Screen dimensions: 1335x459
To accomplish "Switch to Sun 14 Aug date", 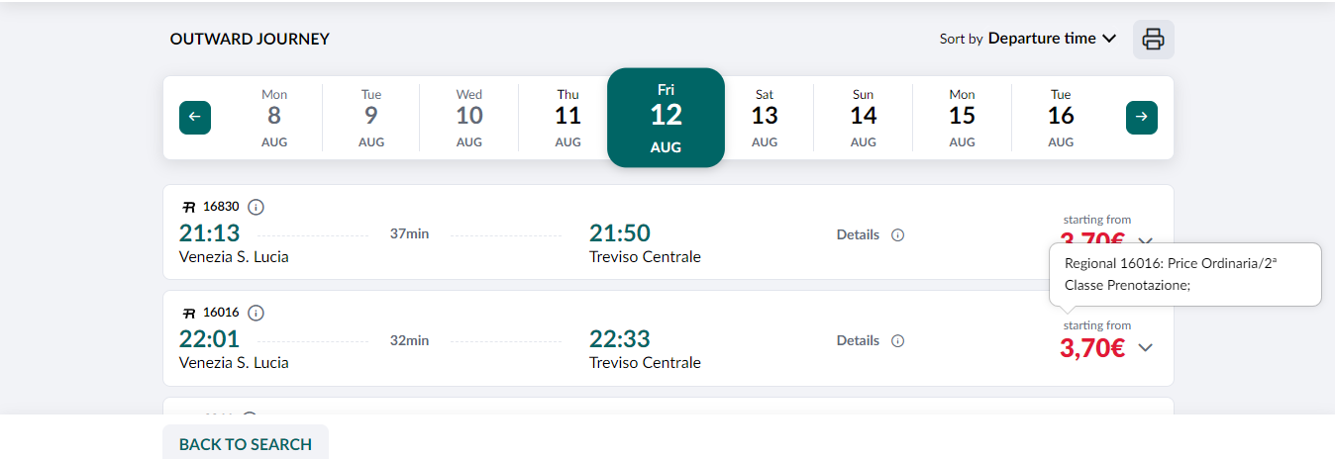I will [x=864, y=118].
